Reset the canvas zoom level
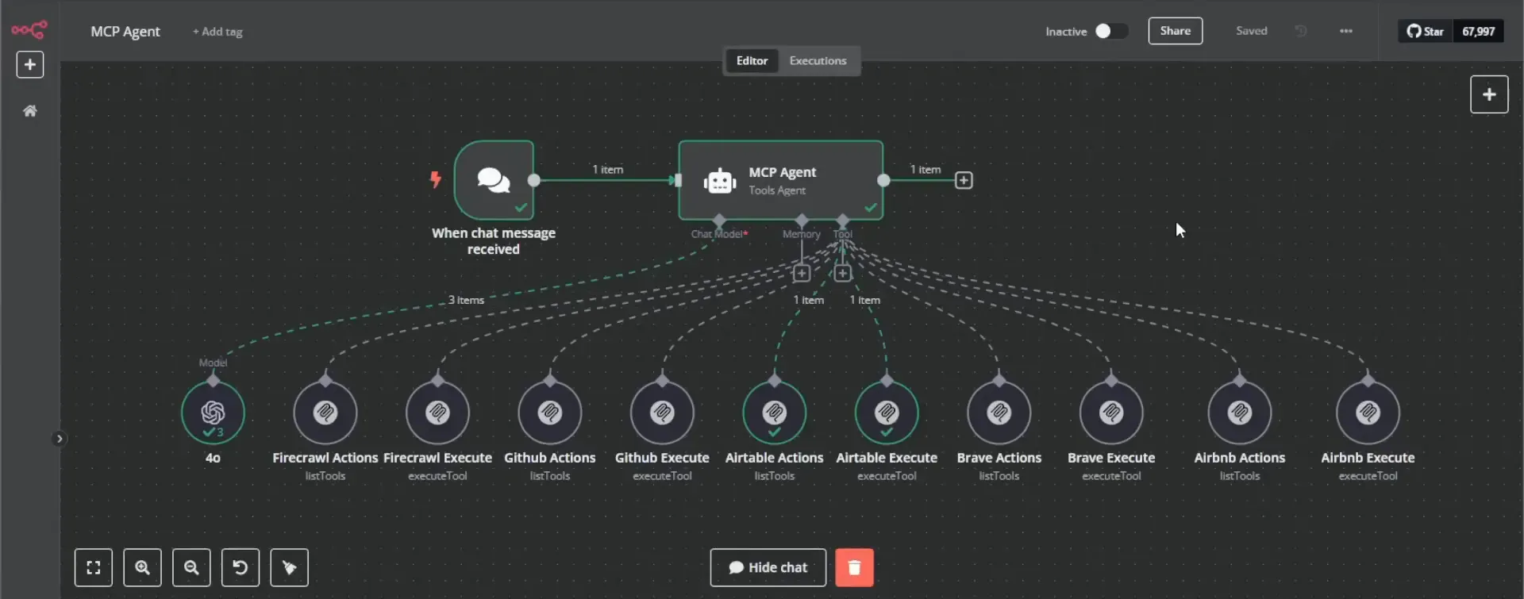1524x599 pixels. [241, 567]
